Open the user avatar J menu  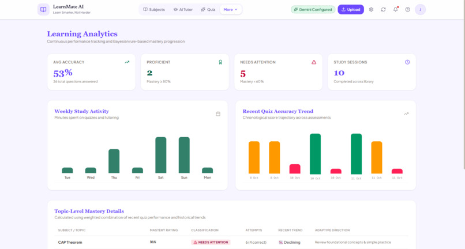[x=420, y=9]
